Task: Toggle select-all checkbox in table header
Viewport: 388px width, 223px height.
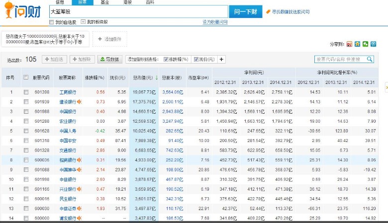Action: (x=26, y=77)
